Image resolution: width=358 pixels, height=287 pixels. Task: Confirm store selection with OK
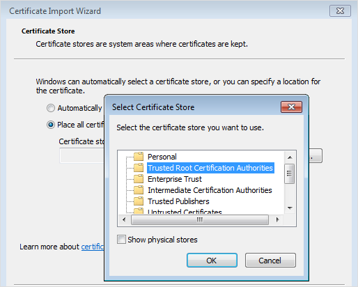[212, 261]
